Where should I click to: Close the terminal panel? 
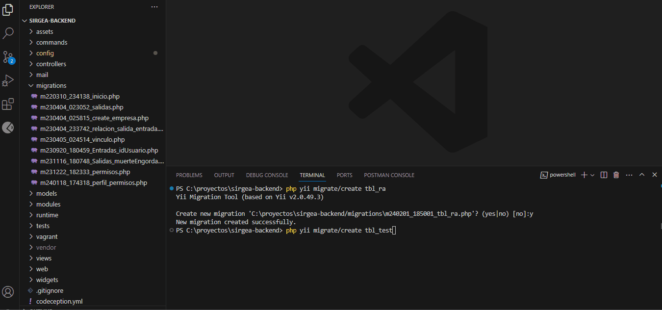(x=655, y=175)
